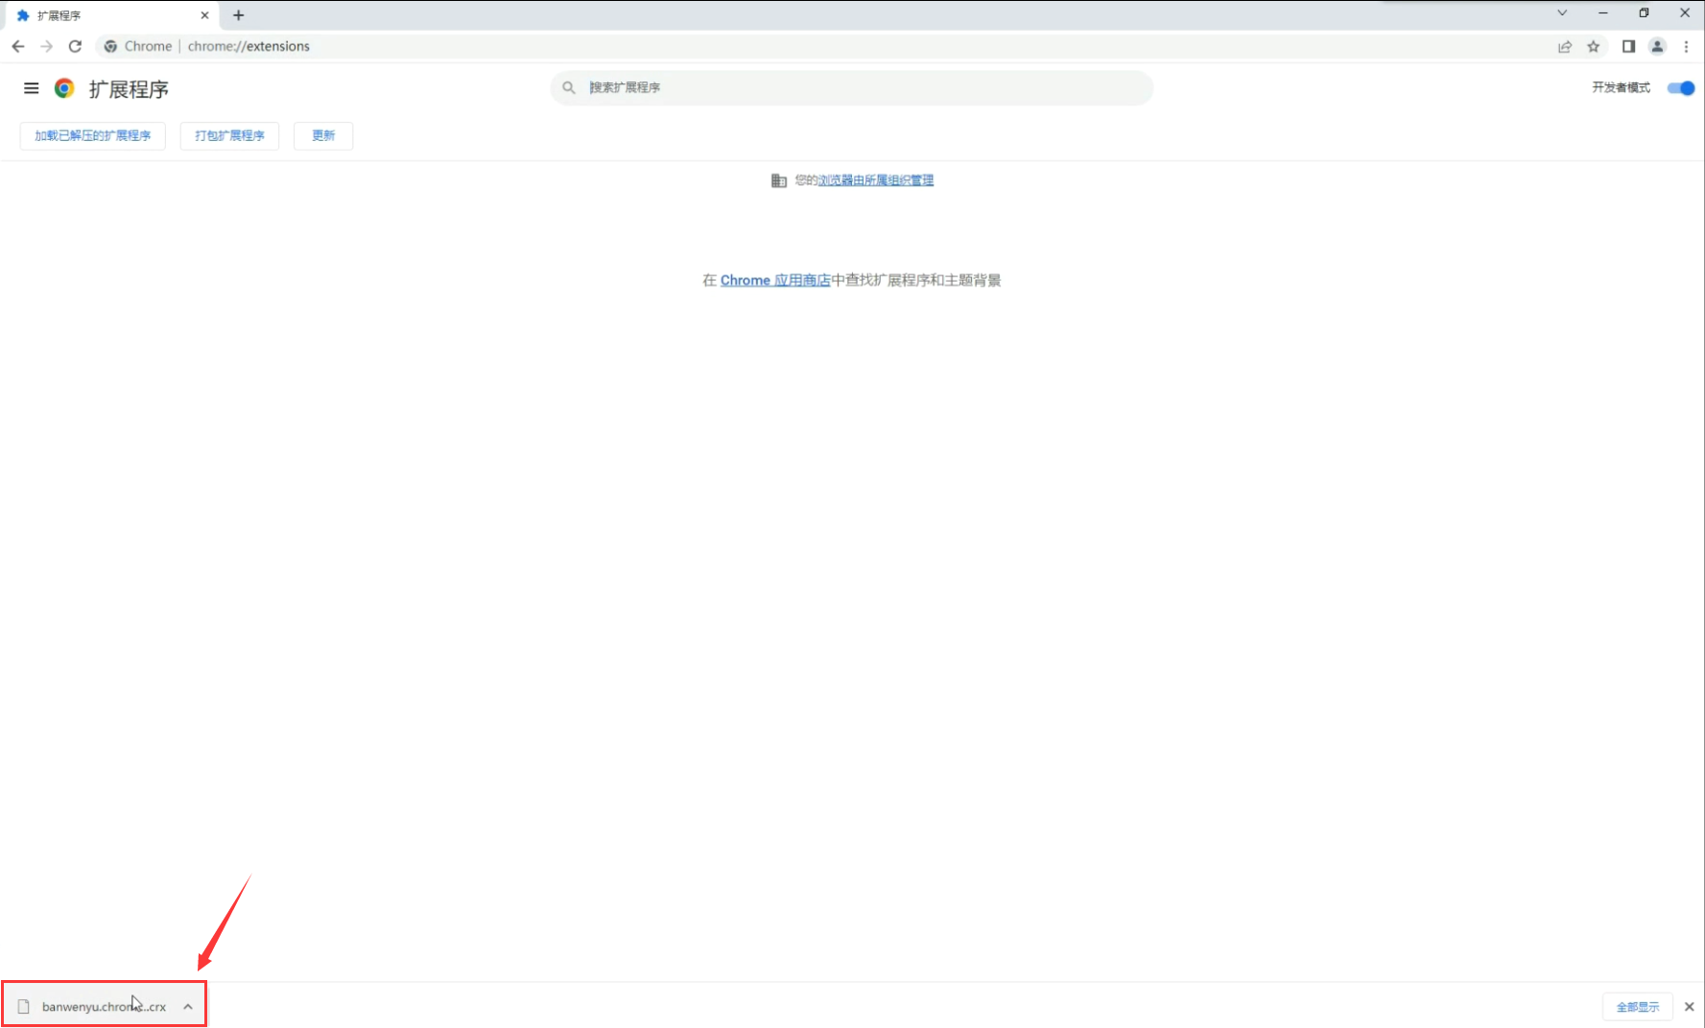The height and width of the screenshot is (1028, 1705).
Task: Open the user profile icon
Action: pos(1657,46)
